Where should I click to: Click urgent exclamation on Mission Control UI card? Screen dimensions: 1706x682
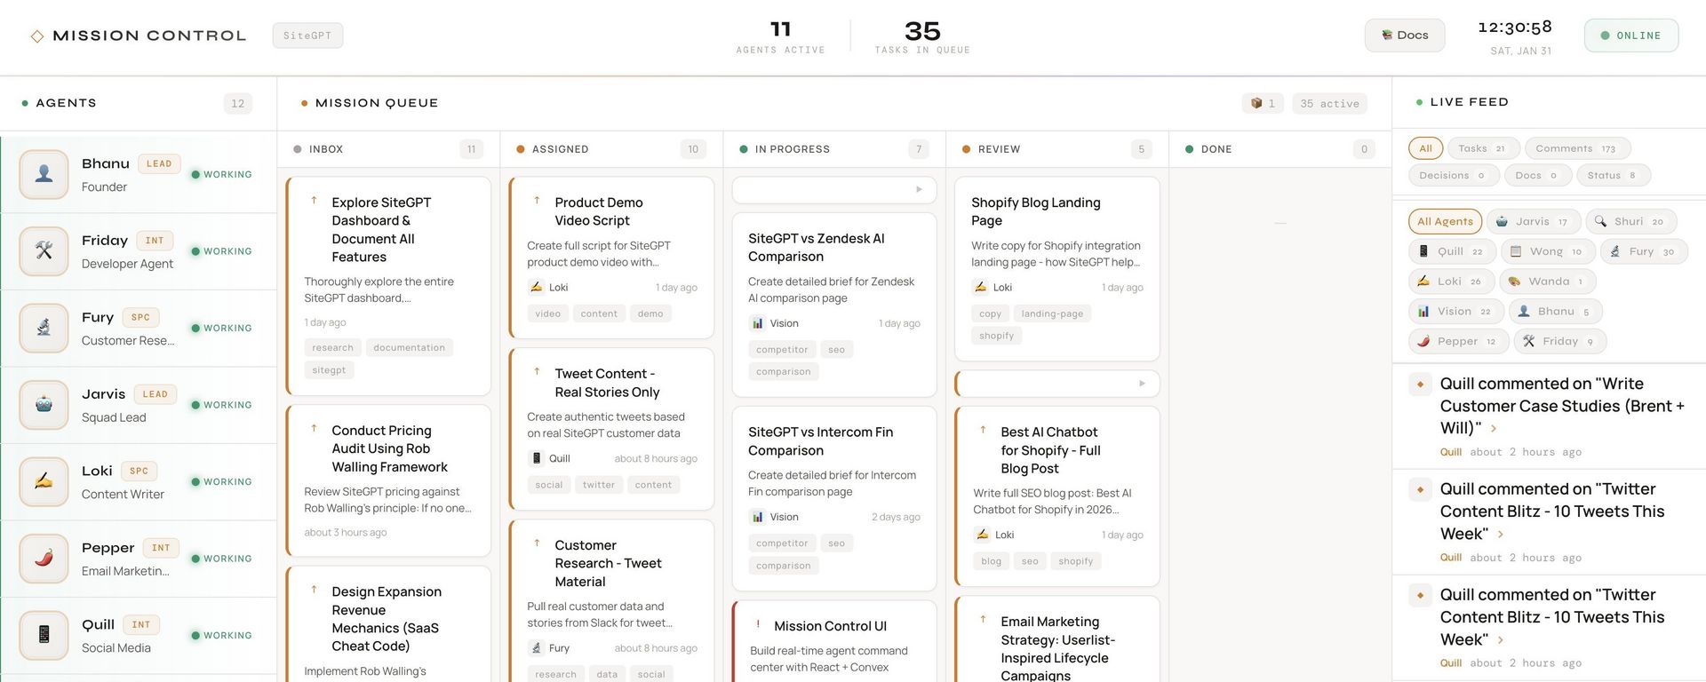[x=757, y=624]
